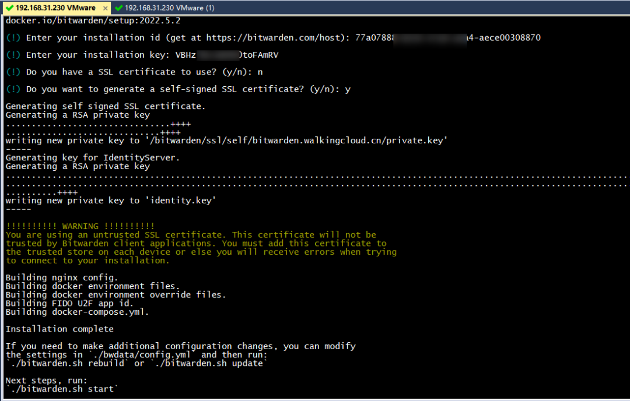Click the 'Do you have a SSL certificate to use?' line
This screenshot has width=630, height=401.
(x=135, y=72)
